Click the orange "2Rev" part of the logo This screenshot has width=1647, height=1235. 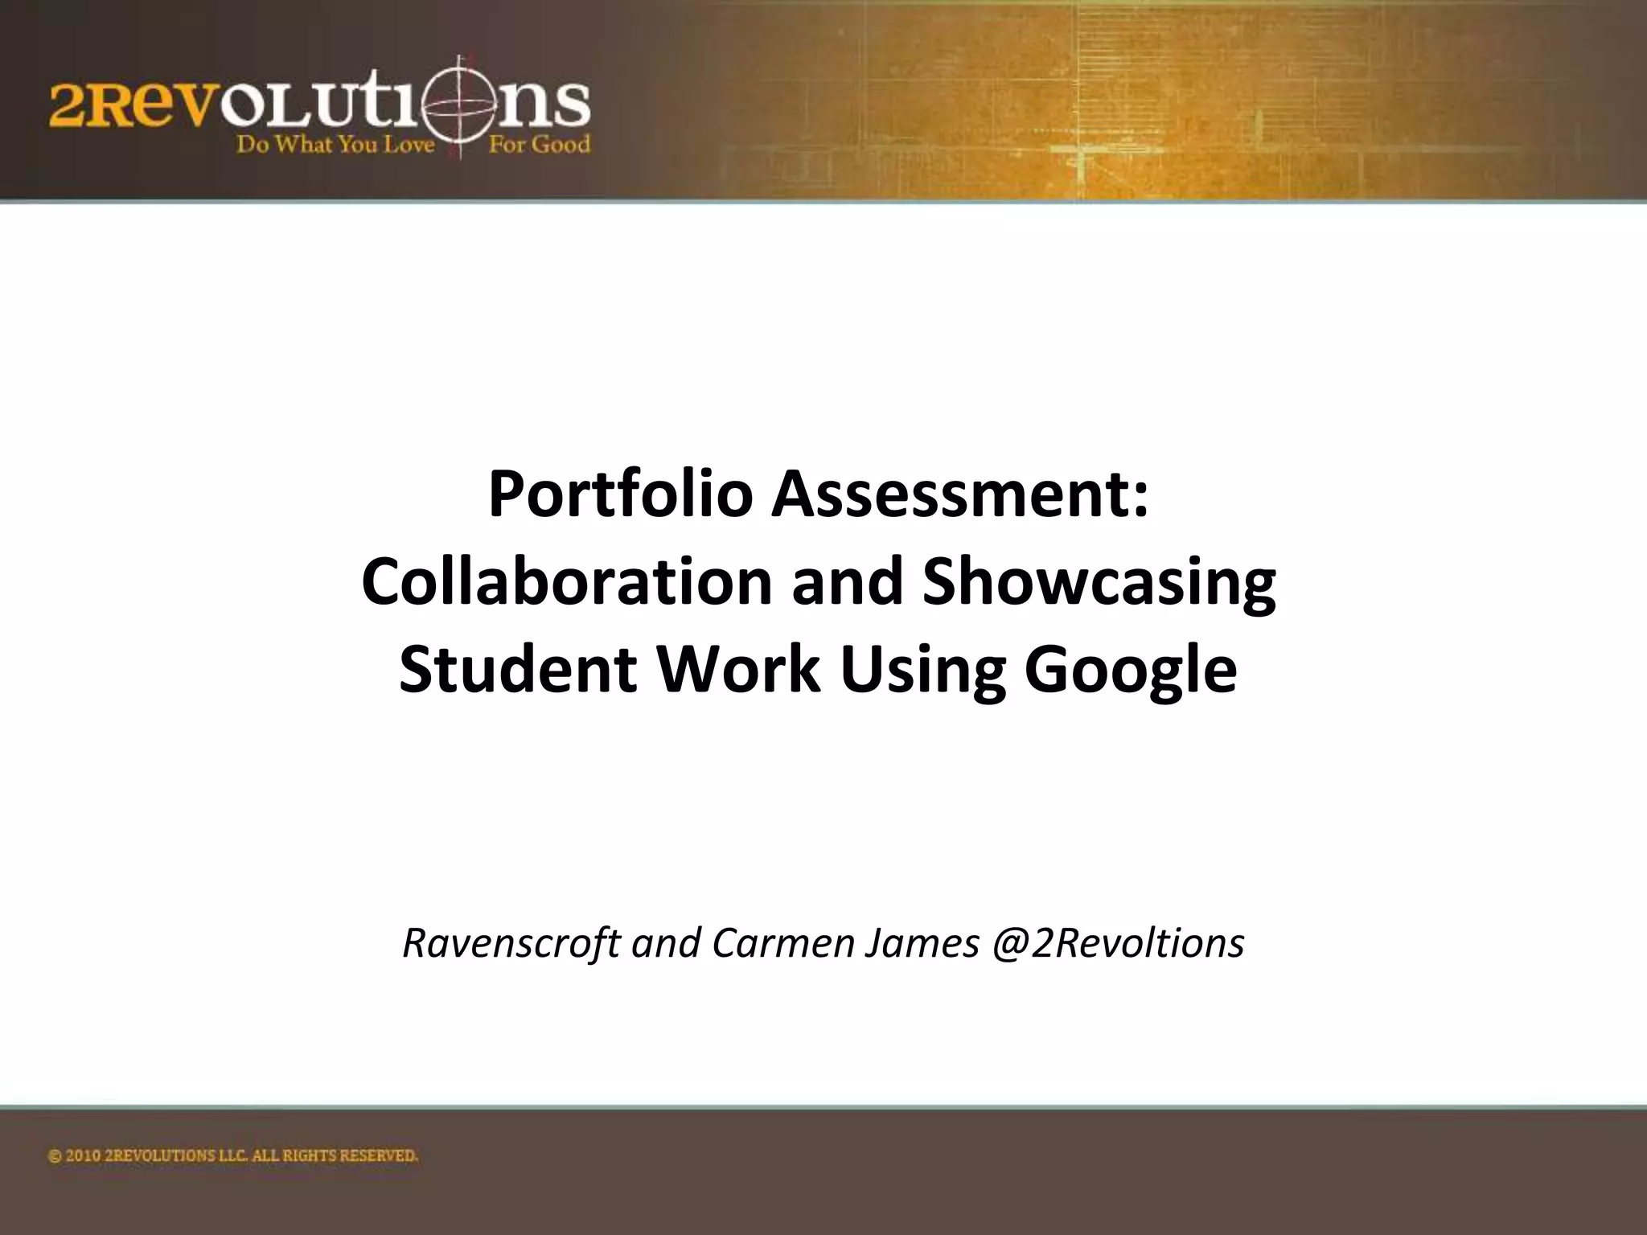133,104
